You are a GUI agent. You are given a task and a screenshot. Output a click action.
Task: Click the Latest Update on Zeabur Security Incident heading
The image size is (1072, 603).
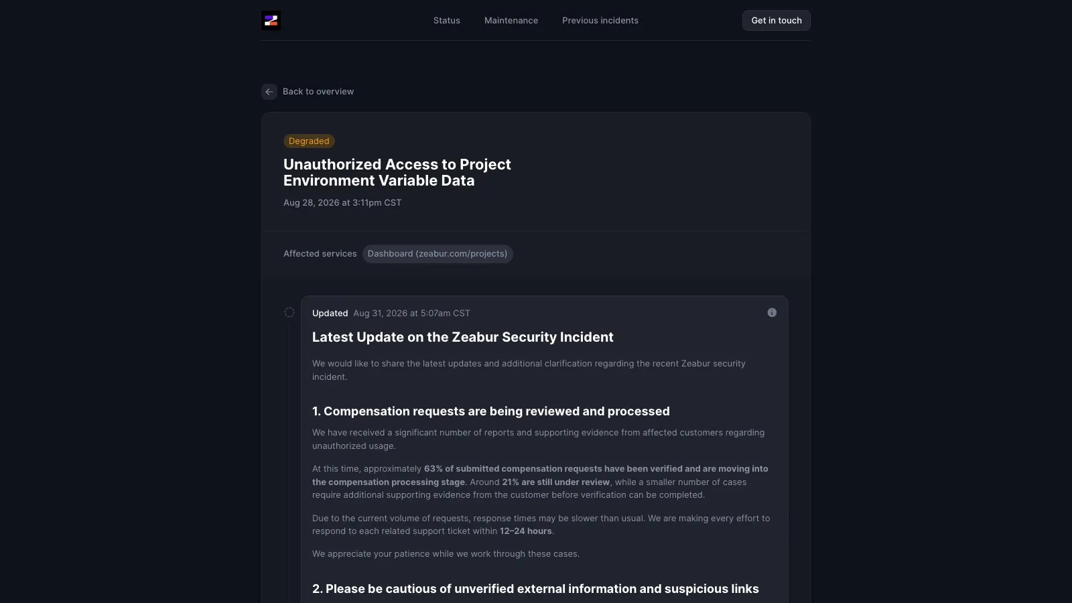[463, 338]
